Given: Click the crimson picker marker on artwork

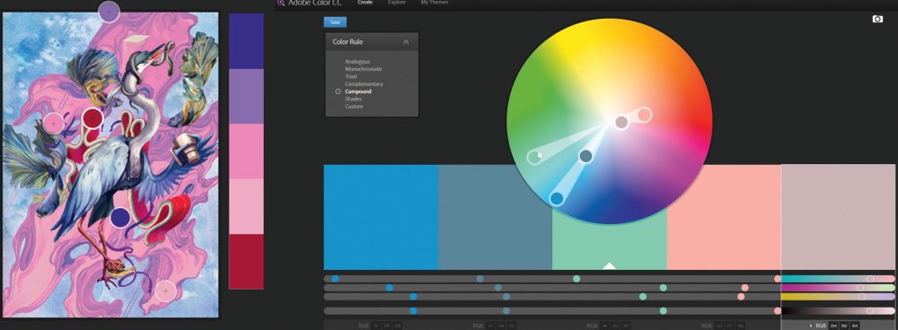Looking at the screenshot, I should coord(92,118).
